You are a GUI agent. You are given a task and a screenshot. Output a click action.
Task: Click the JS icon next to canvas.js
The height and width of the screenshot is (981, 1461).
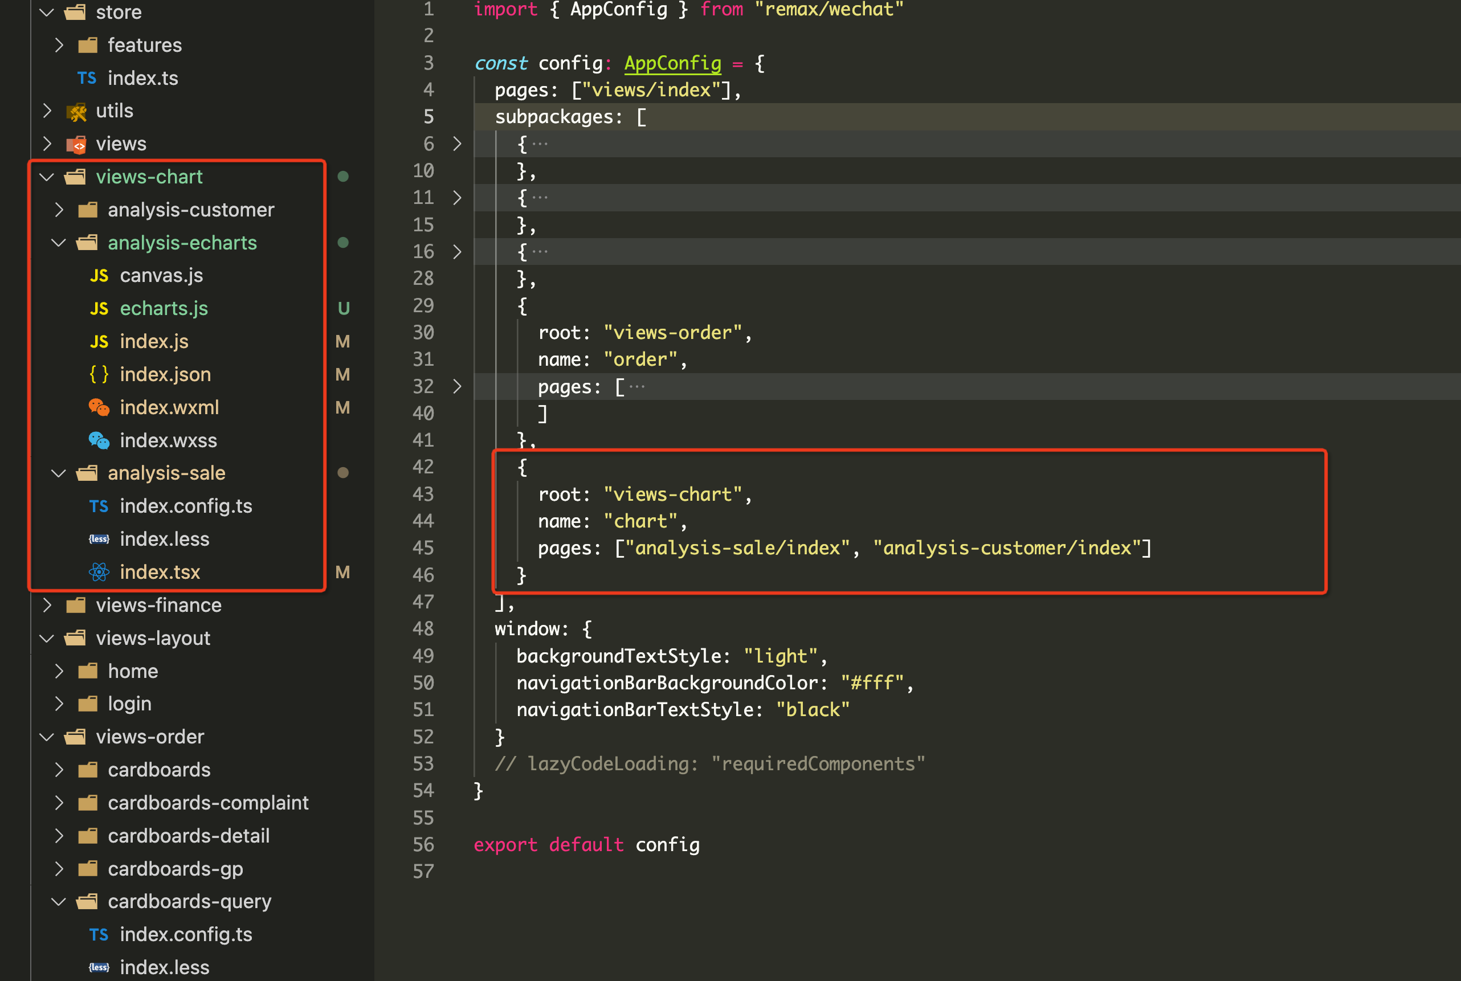click(99, 275)
